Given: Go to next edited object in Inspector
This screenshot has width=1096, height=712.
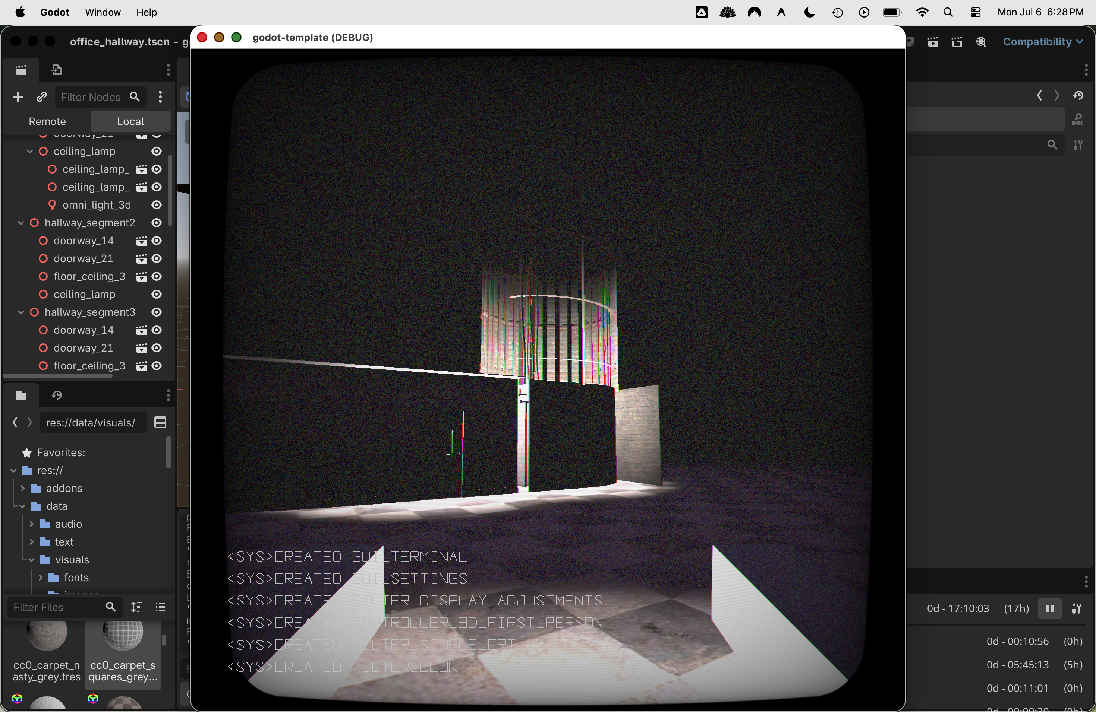Looking at the screenshot, I should point(1057,96).
